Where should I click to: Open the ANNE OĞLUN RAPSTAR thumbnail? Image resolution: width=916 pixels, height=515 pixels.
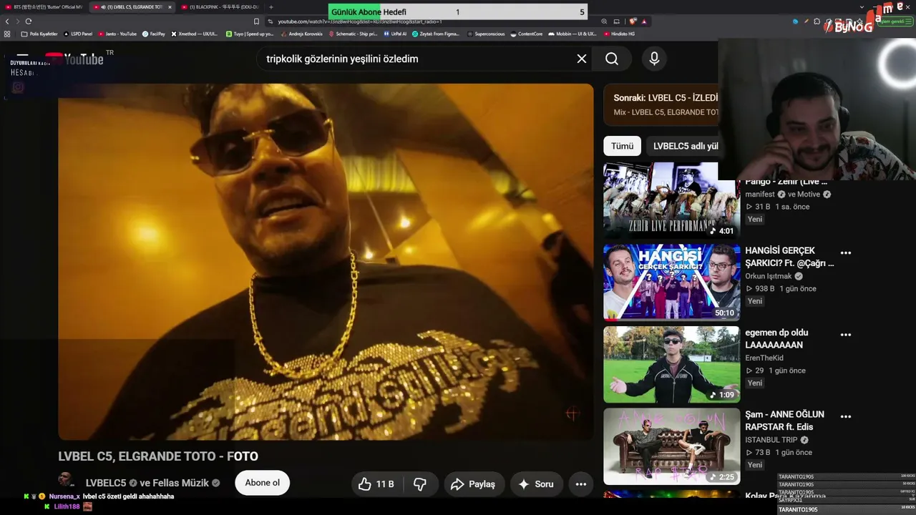pyautogui.click(x=671, y=446)
